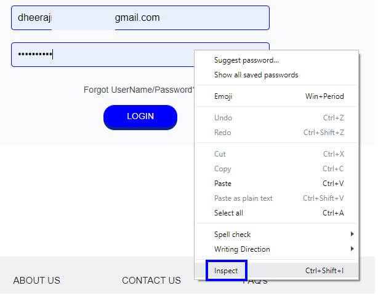The width and height of the screenshot is (378, 299).
Task: Click Paste in the context menu
Action: point(276,184)
